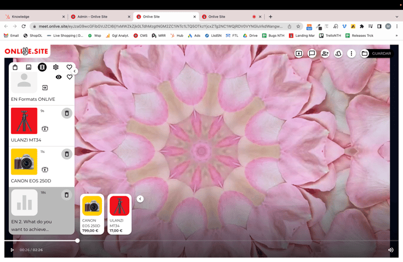Go back to the previous page

pos(6,26)
